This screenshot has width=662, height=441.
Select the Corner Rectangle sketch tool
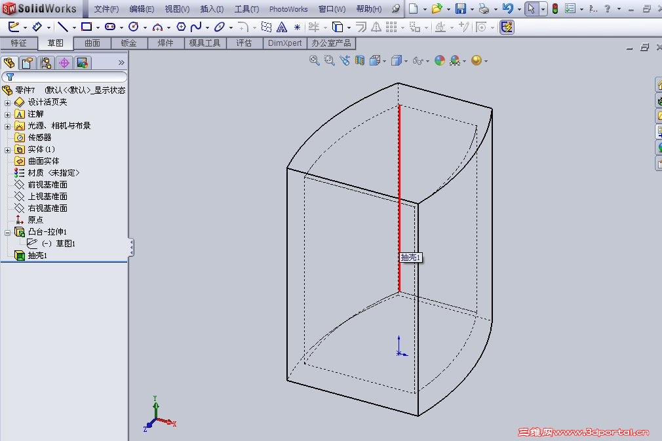[x=87, y=27]
